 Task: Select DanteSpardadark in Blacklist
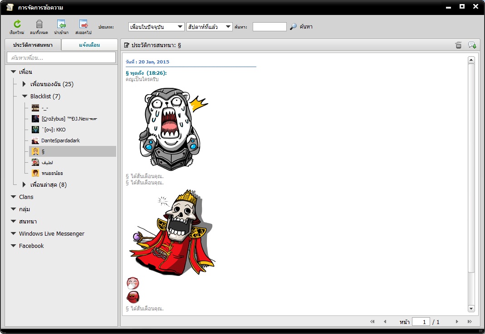(61, 140)
